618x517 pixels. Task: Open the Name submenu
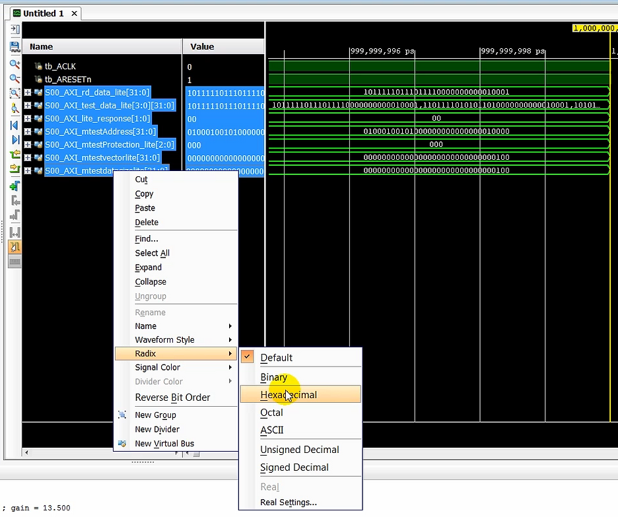pos(145,326)
